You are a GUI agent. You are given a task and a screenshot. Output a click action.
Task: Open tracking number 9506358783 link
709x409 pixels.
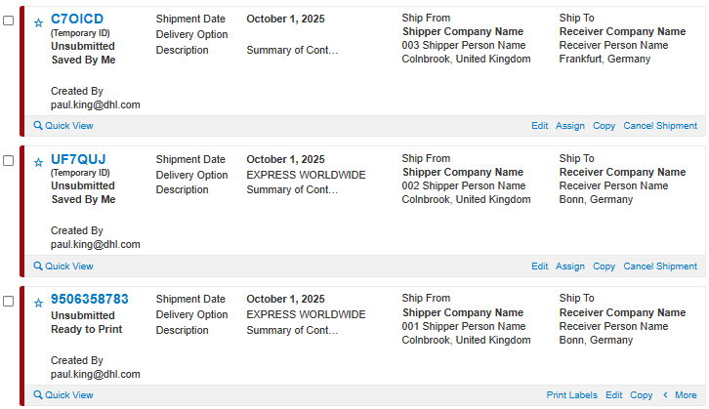tap(90, 299)
